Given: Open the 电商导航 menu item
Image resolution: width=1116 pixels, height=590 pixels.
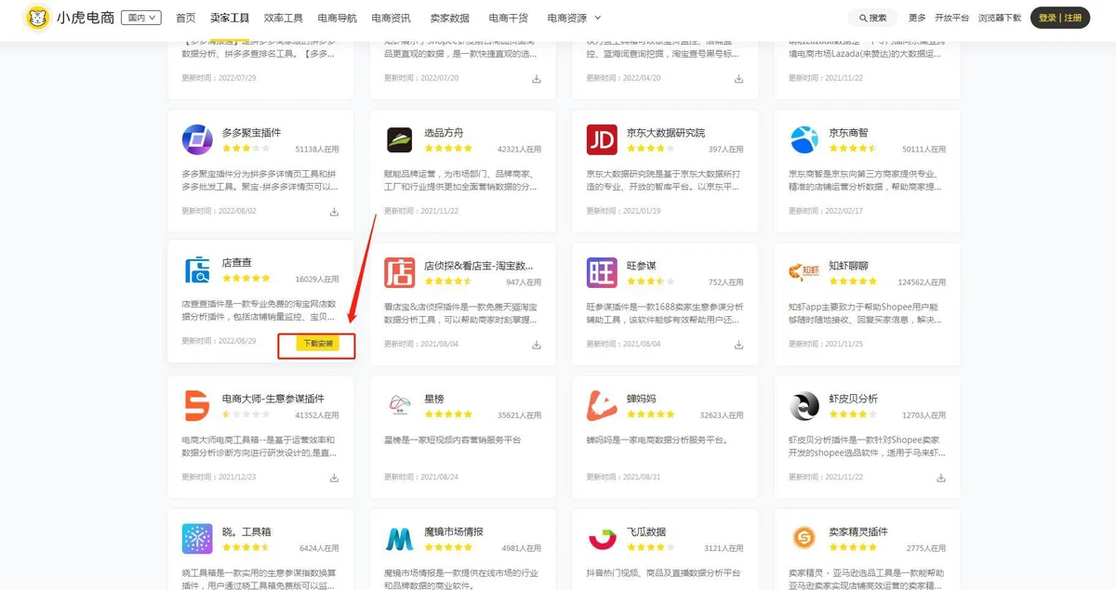Looking at the screenshot, I should tap(337, 18).
